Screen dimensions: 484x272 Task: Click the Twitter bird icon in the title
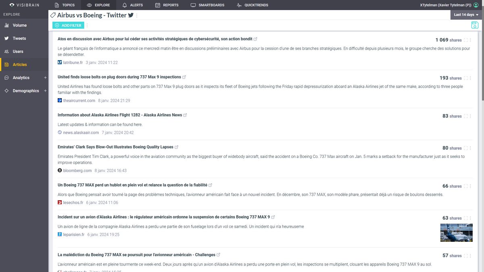(x=131, y=15)
